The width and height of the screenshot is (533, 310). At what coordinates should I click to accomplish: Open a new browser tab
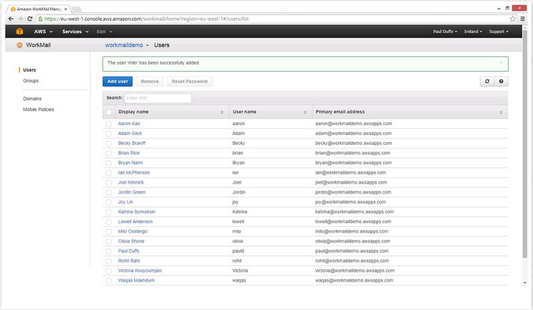click(76, 9)
